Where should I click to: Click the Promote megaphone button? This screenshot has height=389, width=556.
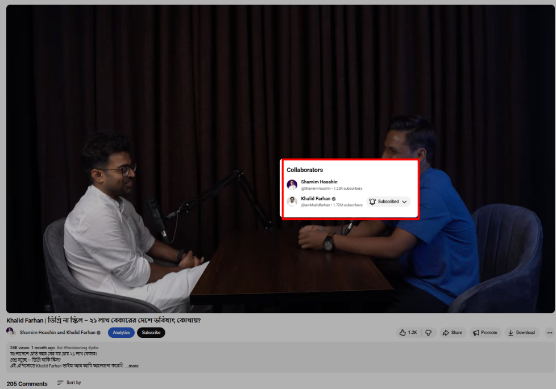[x=485, y=333]
